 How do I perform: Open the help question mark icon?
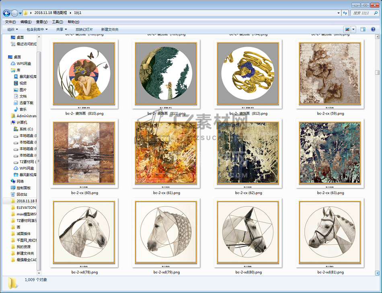pyautogui.click(x=374, y=29)
